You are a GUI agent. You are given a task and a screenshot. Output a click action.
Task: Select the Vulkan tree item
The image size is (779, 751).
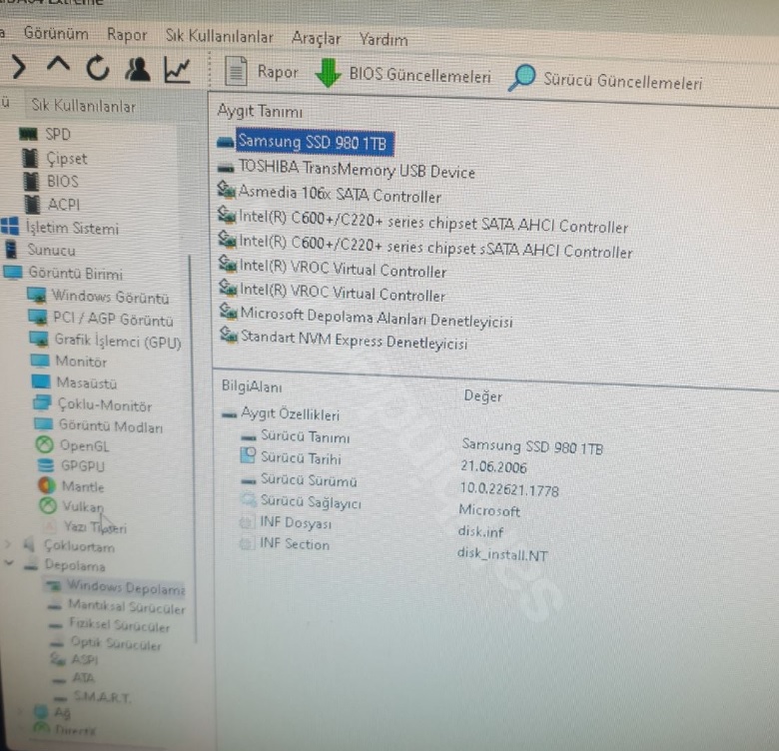[x=82, y=506]
